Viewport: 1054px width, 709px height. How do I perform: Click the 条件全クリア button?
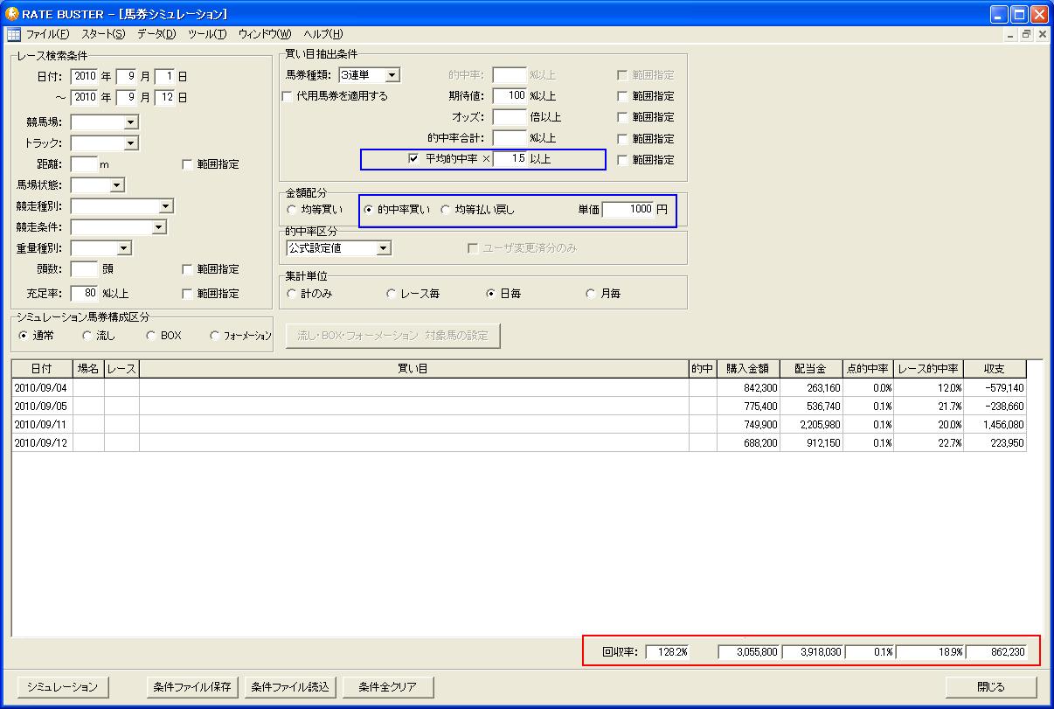tap(388, 686)
